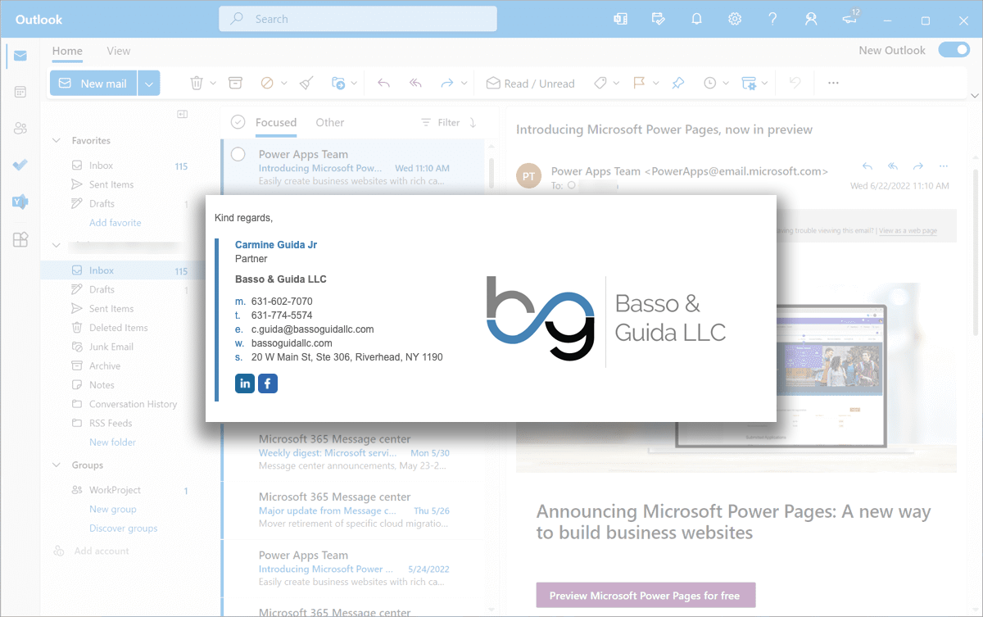Open the Categorize dropdown arrow
Viewport: 983px width, 617px height.
click(616, 83)
